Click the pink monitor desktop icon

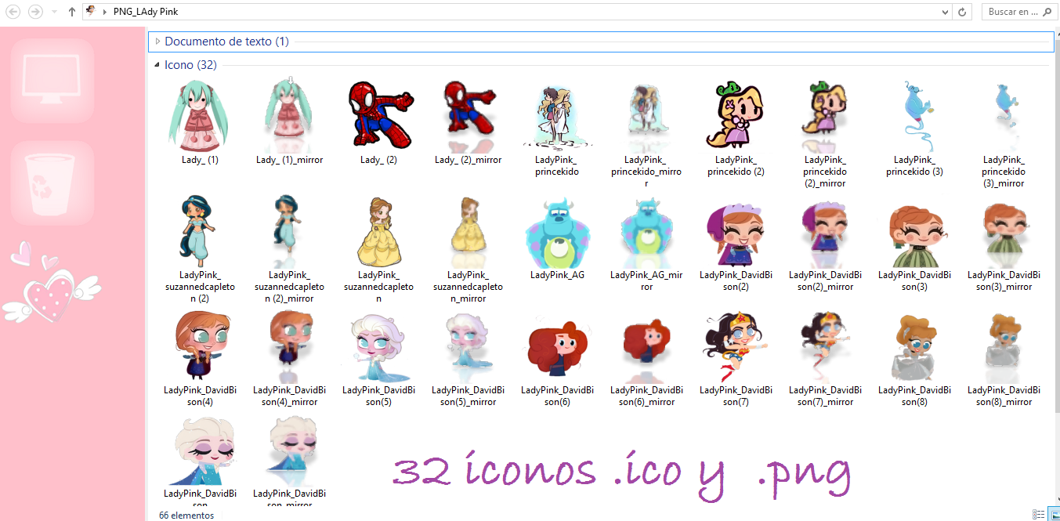(x=52, y=81)
